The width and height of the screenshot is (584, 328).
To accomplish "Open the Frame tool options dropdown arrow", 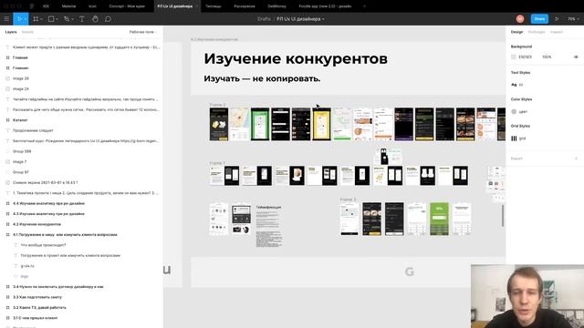I will (x=41, y=19).
